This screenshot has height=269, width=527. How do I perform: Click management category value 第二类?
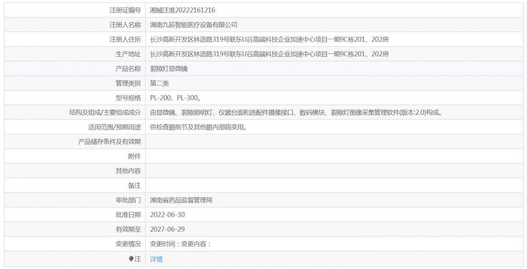159,83
